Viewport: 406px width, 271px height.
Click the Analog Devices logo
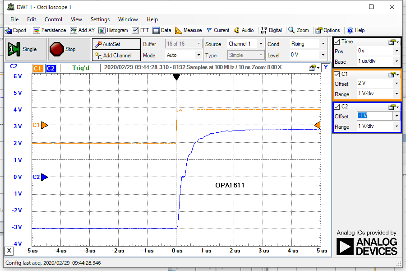(x=367, y=246)
